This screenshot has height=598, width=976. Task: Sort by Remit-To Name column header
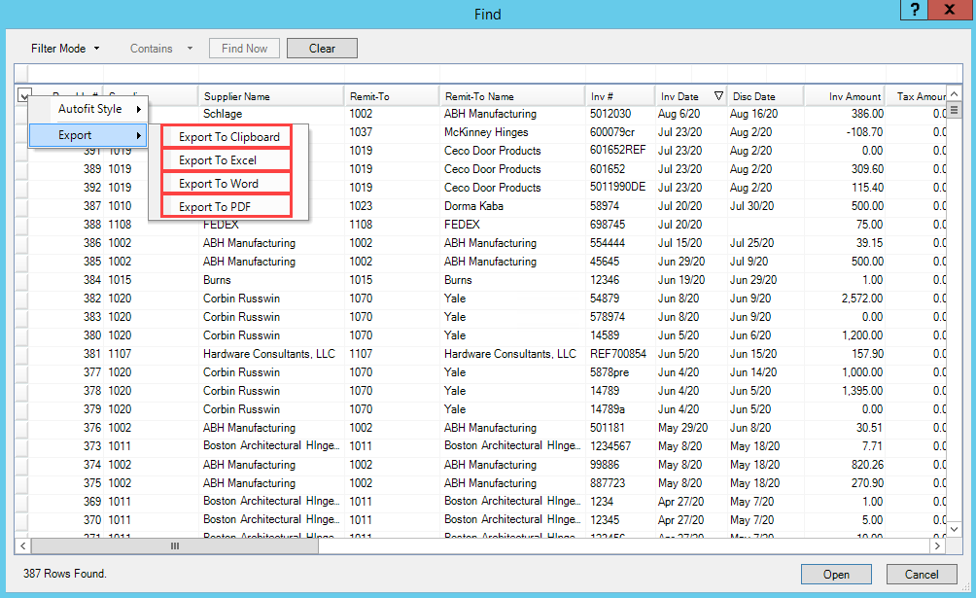(x=512, y=96)
